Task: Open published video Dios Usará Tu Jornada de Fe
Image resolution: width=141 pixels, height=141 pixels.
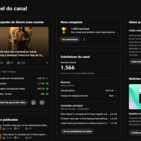Action: pyautogui.click(x=25, y=134)
